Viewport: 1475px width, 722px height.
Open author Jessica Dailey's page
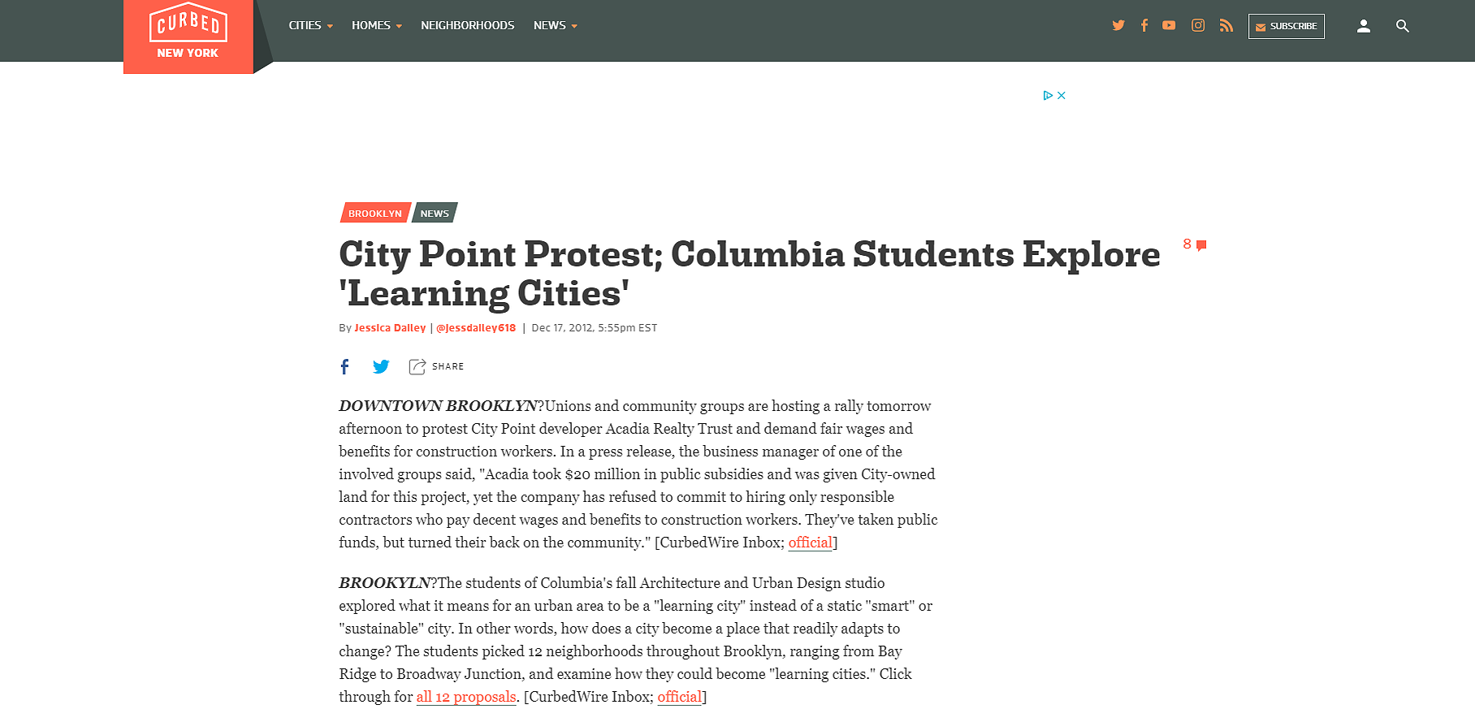(390, 328)
